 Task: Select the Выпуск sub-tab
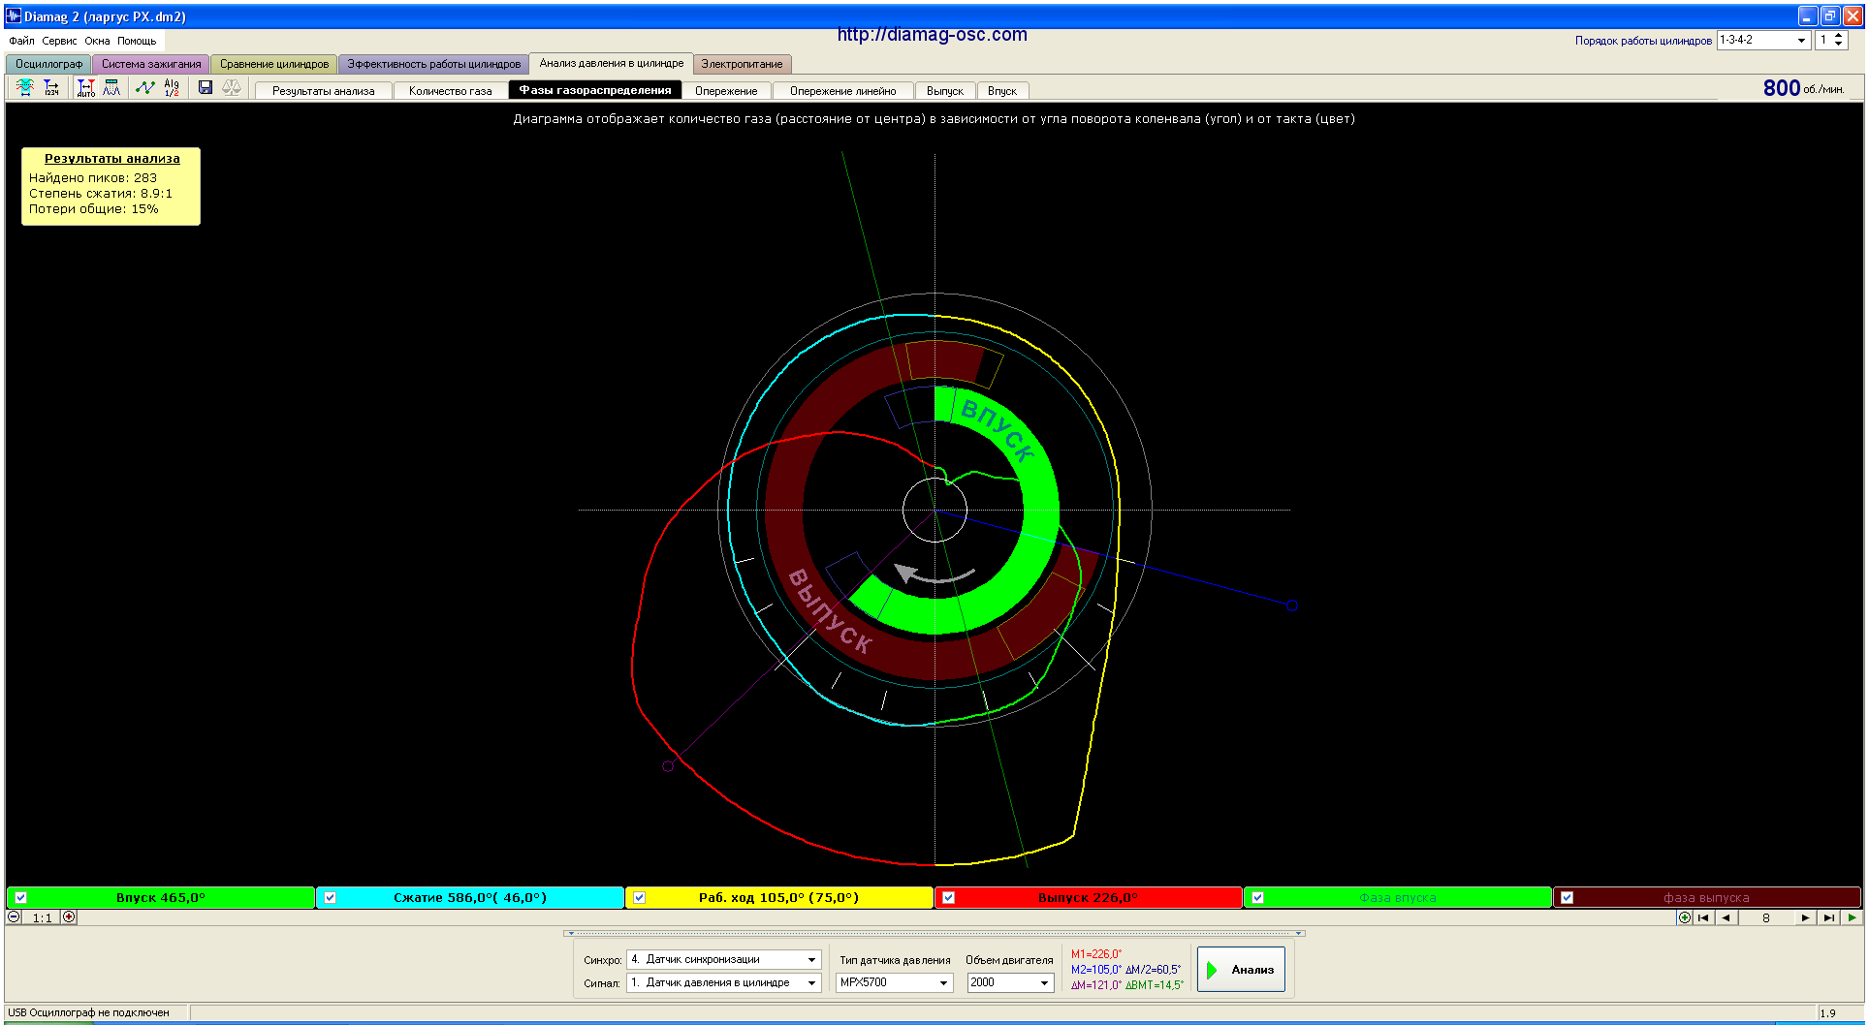click(944, 90)
